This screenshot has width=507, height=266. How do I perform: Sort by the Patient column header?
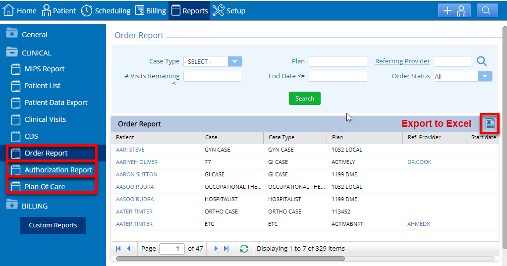[x=156, y=137]
